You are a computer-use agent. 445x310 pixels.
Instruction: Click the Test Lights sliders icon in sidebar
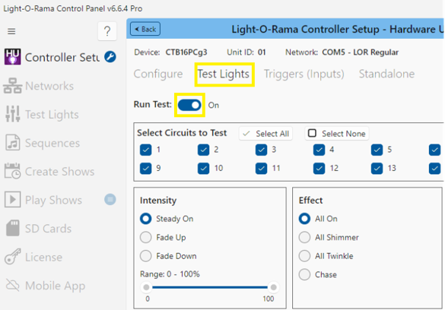(x=12, y=114)
